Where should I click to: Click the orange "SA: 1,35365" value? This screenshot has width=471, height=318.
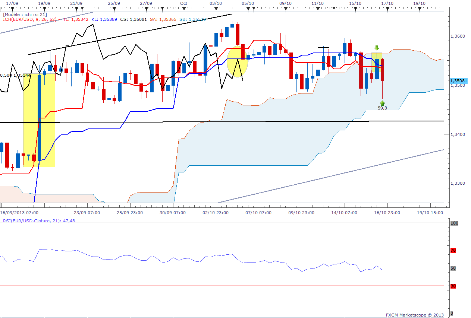[163, 19]
